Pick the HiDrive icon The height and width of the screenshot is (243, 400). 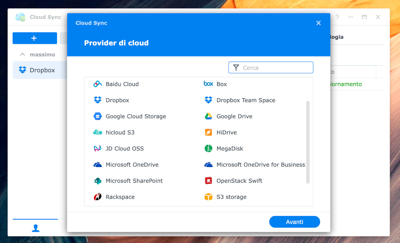[x=208, y=132]
